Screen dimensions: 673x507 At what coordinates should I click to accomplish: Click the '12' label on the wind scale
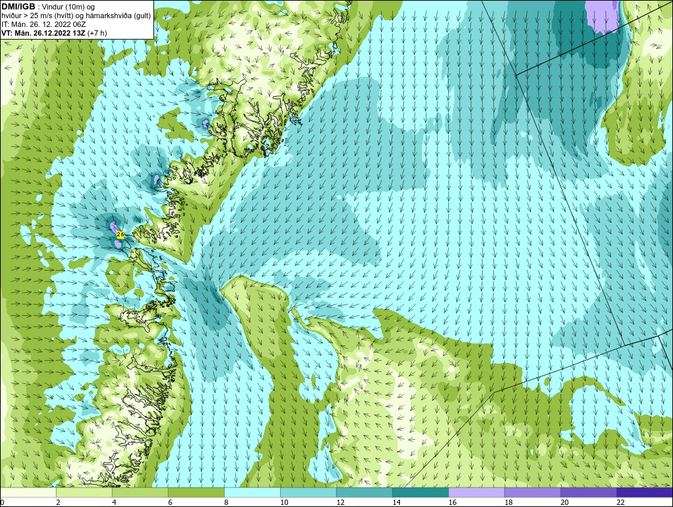click(x=341, y=502)
